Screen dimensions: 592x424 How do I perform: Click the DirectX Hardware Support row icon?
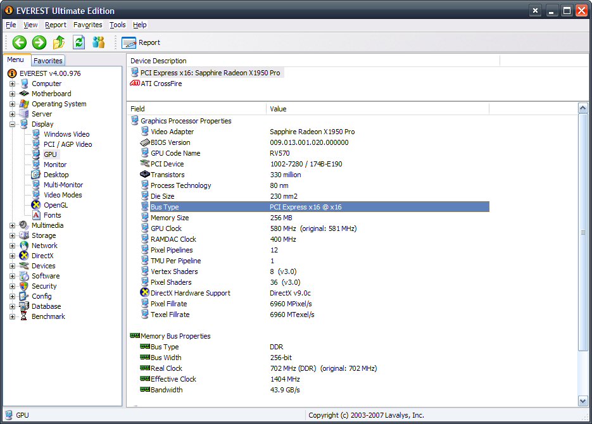tap(144, 292)
